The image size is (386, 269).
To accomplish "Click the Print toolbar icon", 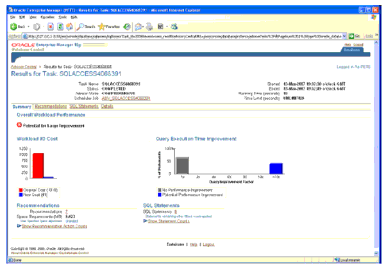I will coord(149,26).
